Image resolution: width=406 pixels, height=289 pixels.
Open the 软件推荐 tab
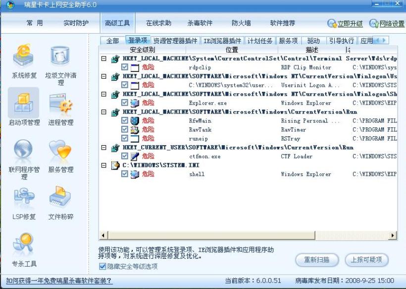click(283, 23)
